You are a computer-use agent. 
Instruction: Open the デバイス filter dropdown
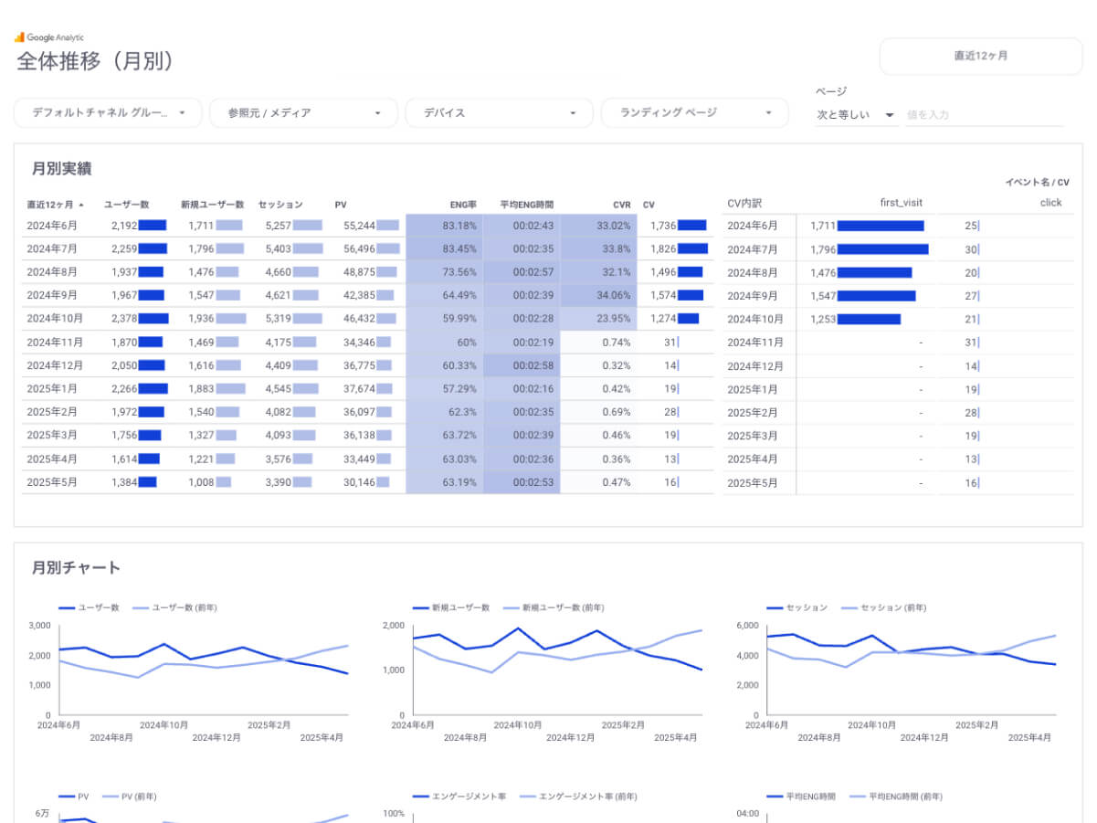tap(499, 112)
